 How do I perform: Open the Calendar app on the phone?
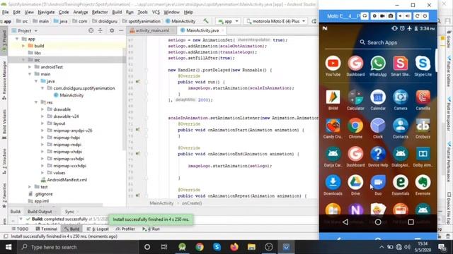[x=378, y=97]
